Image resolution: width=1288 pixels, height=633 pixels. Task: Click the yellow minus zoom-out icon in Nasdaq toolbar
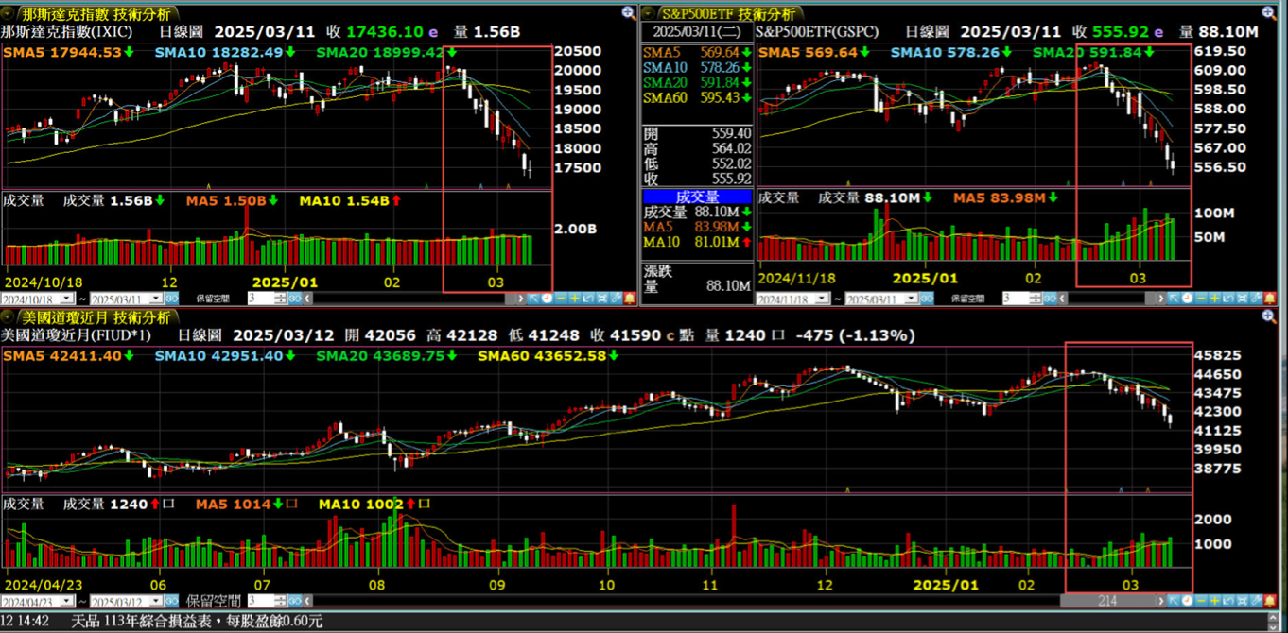click(562, 299)
